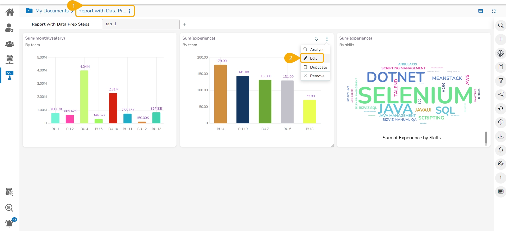Click the red BU 10 bar in salary chart
This screenshot has width=506, height=231.
click(x=113, y=108)
